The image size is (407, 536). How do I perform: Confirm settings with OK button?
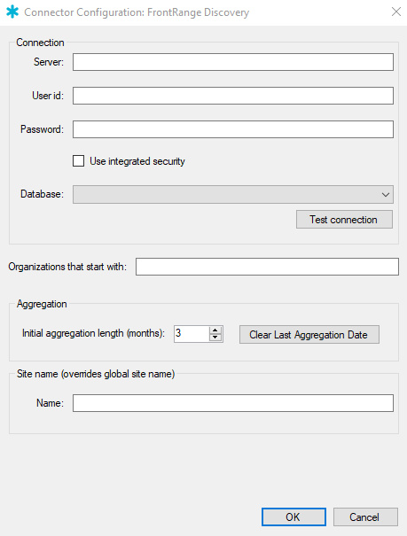pos(294,517)
